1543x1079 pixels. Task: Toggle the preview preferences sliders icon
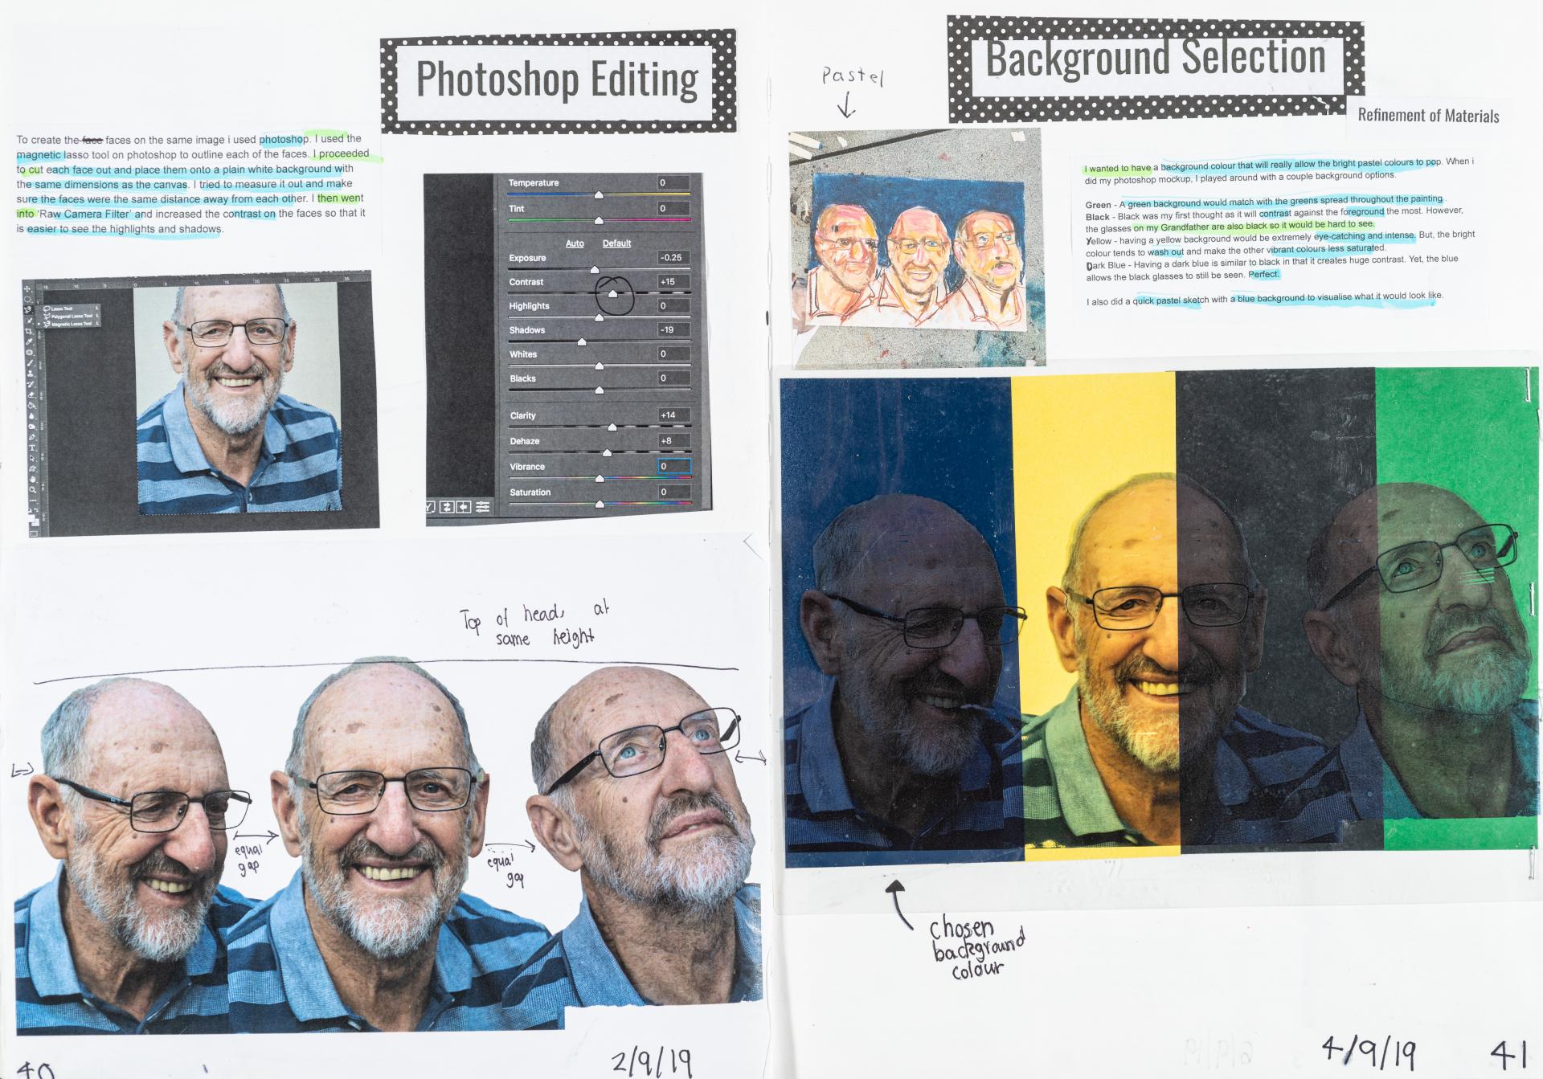(482, 507)
